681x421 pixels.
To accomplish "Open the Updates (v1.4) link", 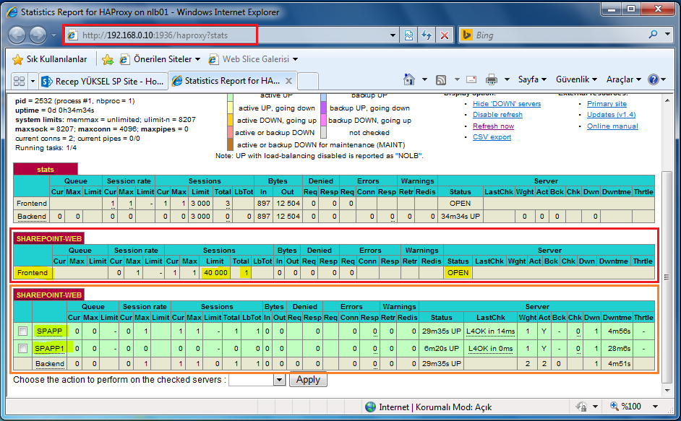I will click(x=611, y=115).
